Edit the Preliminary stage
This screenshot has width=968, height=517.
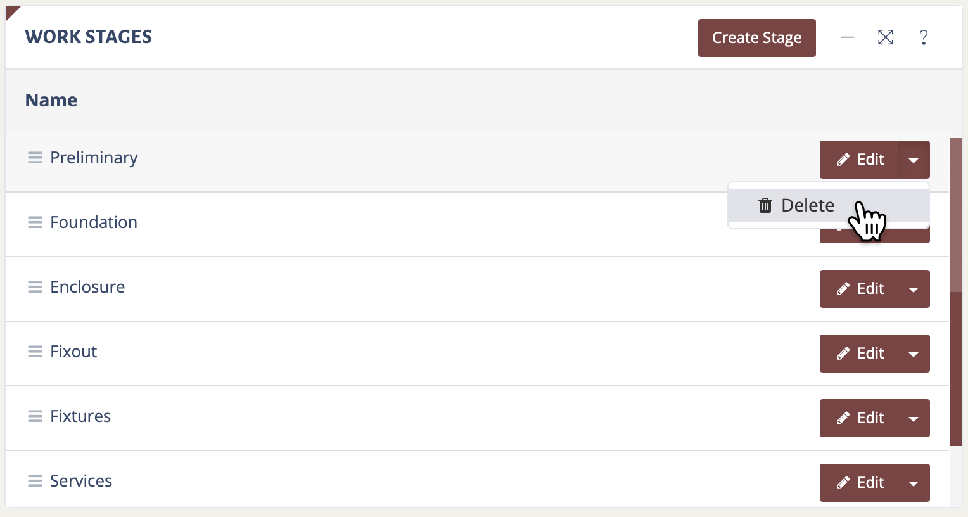(x=860, y=160)
